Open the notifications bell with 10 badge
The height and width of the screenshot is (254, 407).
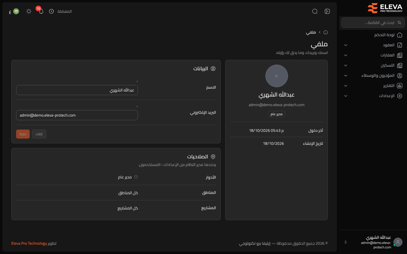click(x=41, y=11)
